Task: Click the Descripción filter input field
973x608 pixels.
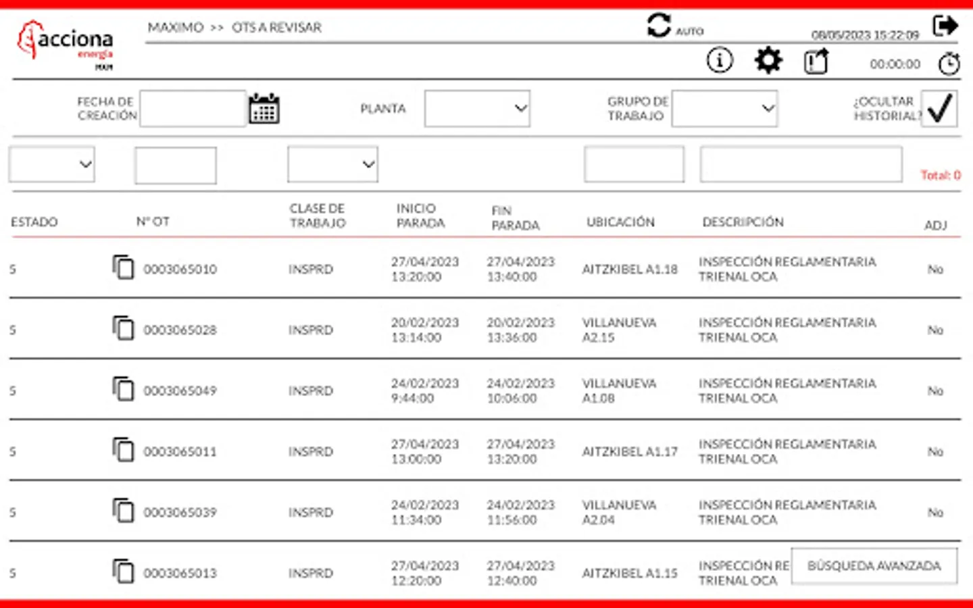Action: tap(801, 164)
